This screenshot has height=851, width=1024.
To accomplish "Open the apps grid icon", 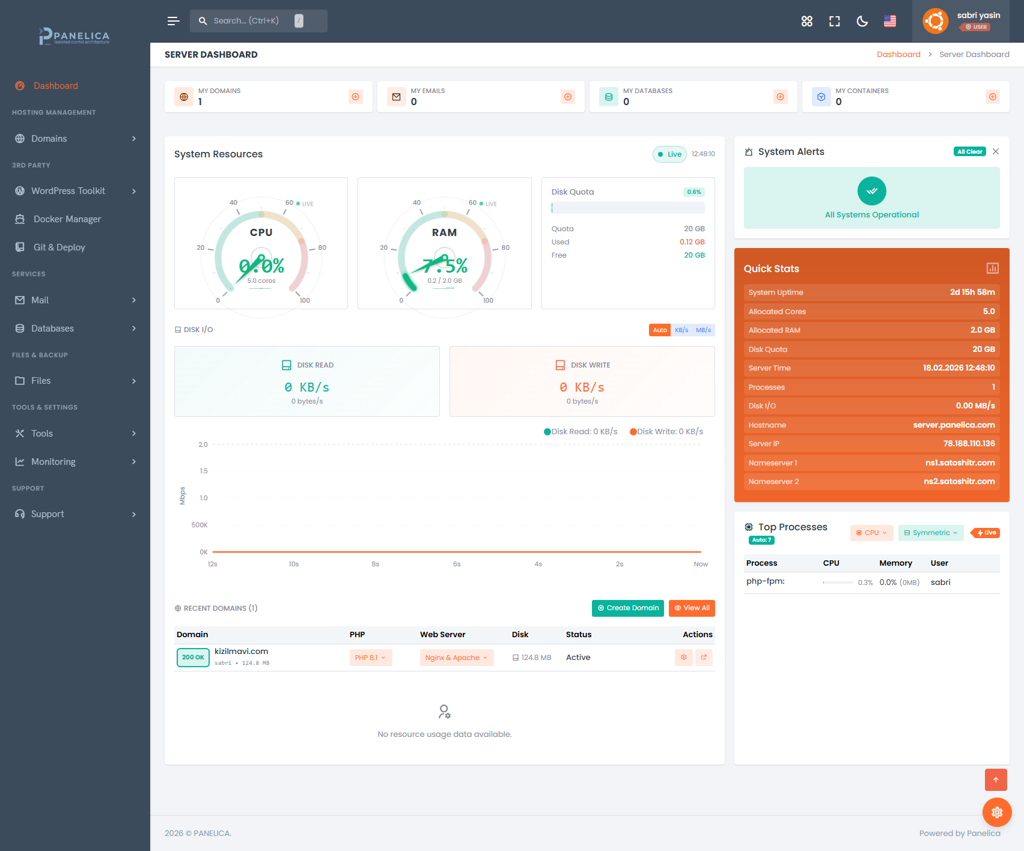I will coord(806,22).
